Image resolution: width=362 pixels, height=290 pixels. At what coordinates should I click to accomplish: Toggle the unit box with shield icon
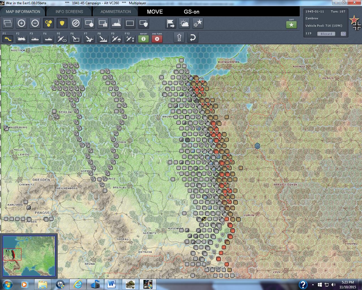[x=143, y=23]
